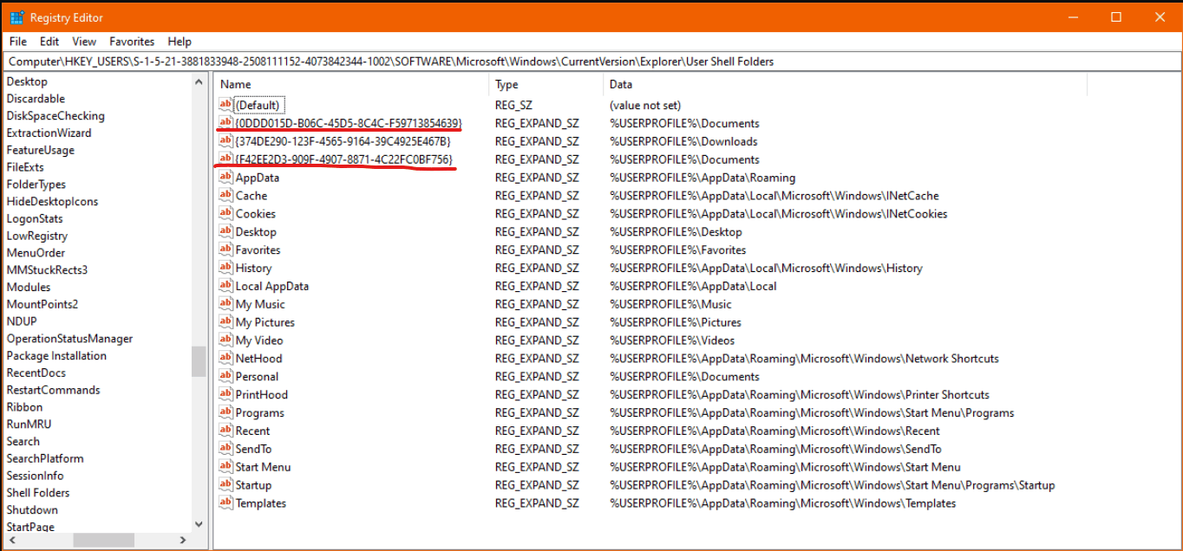Click the tree pane scroll down arrow
Screen dimensions: 1183x551
pyautogui.click(x=199, y=524)
